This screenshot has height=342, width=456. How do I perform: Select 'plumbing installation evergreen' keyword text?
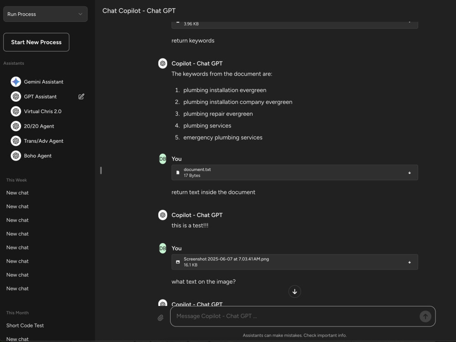click(225, 90)
